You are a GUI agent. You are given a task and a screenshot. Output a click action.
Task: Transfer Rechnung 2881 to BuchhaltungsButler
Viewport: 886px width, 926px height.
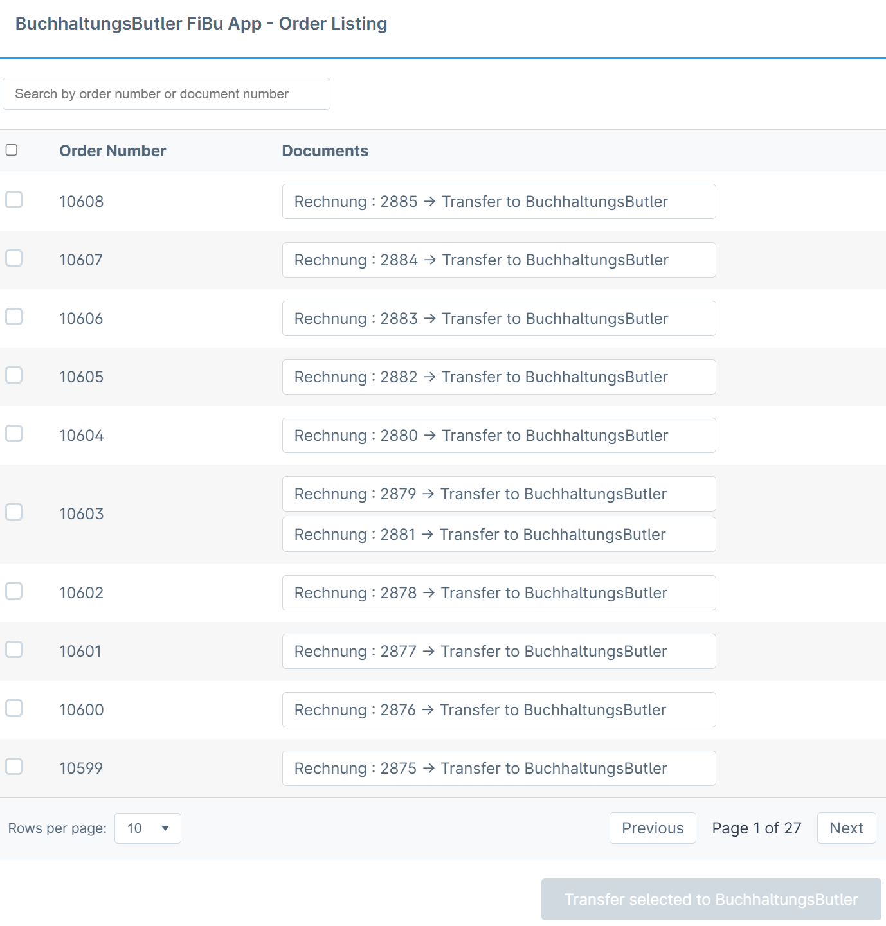(499, 535)
